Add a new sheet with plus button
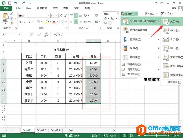The image size is (183, 138). (x=71, y=130)
